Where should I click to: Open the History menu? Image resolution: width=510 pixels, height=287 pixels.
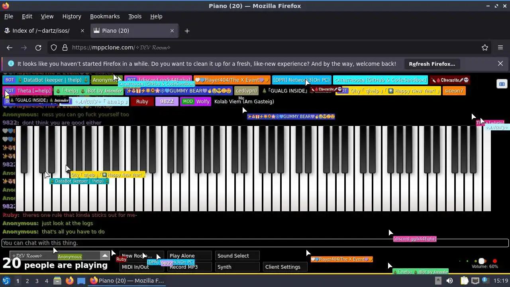72,16
